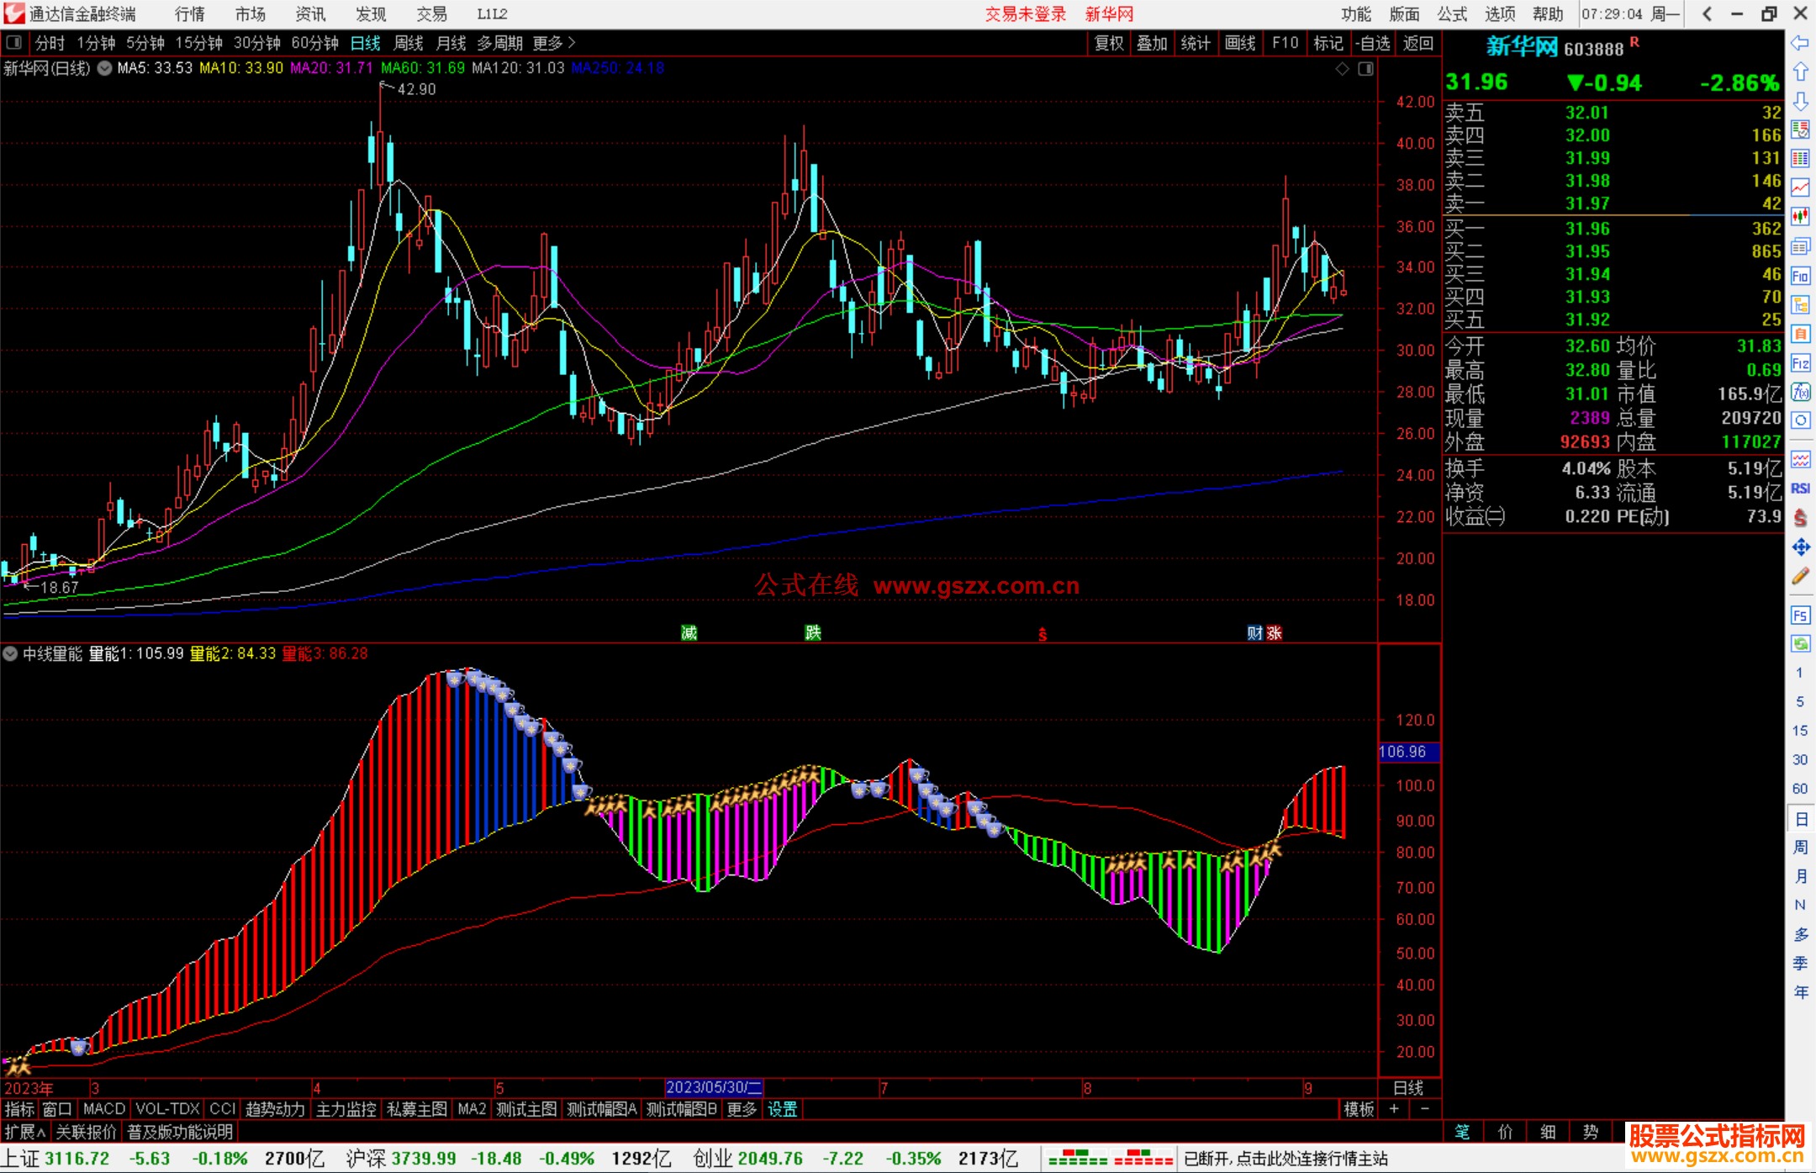Click the candlestick chart sidebar icon
Screen dimensions: 1816x1173
[1800, 217]
